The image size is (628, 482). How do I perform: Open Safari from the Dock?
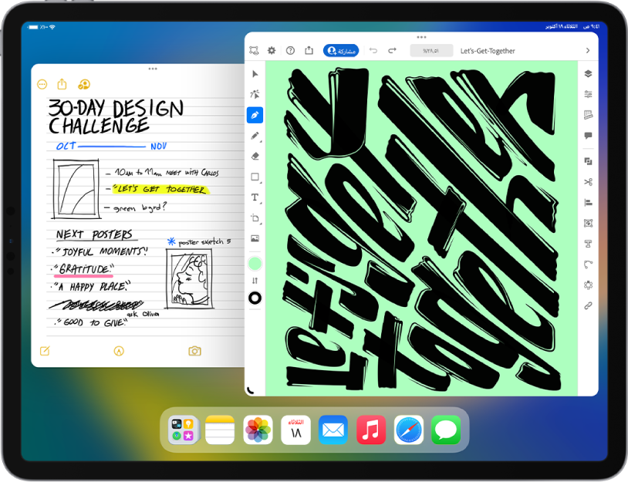[408, 430]
